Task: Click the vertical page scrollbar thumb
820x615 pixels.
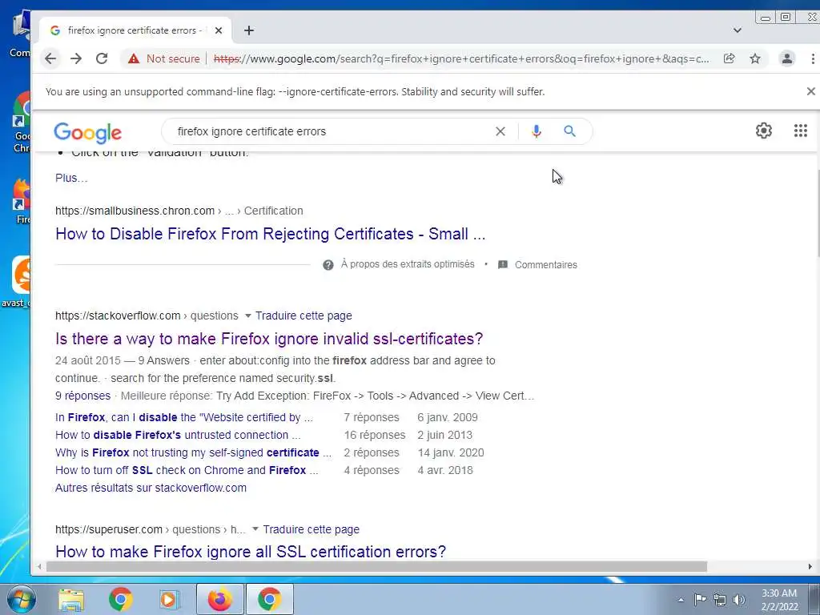Action: [818, 211]
